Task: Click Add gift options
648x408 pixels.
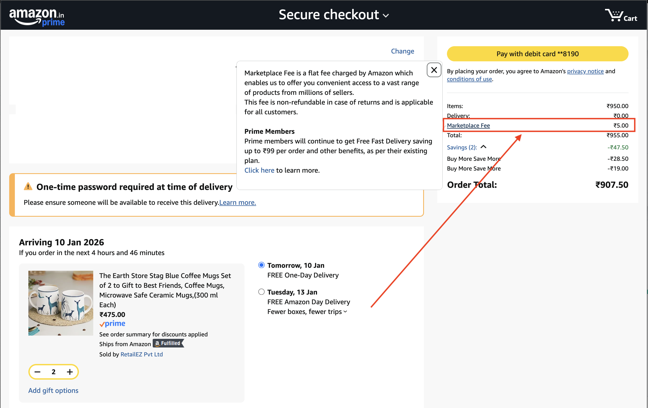Action: 53,390
